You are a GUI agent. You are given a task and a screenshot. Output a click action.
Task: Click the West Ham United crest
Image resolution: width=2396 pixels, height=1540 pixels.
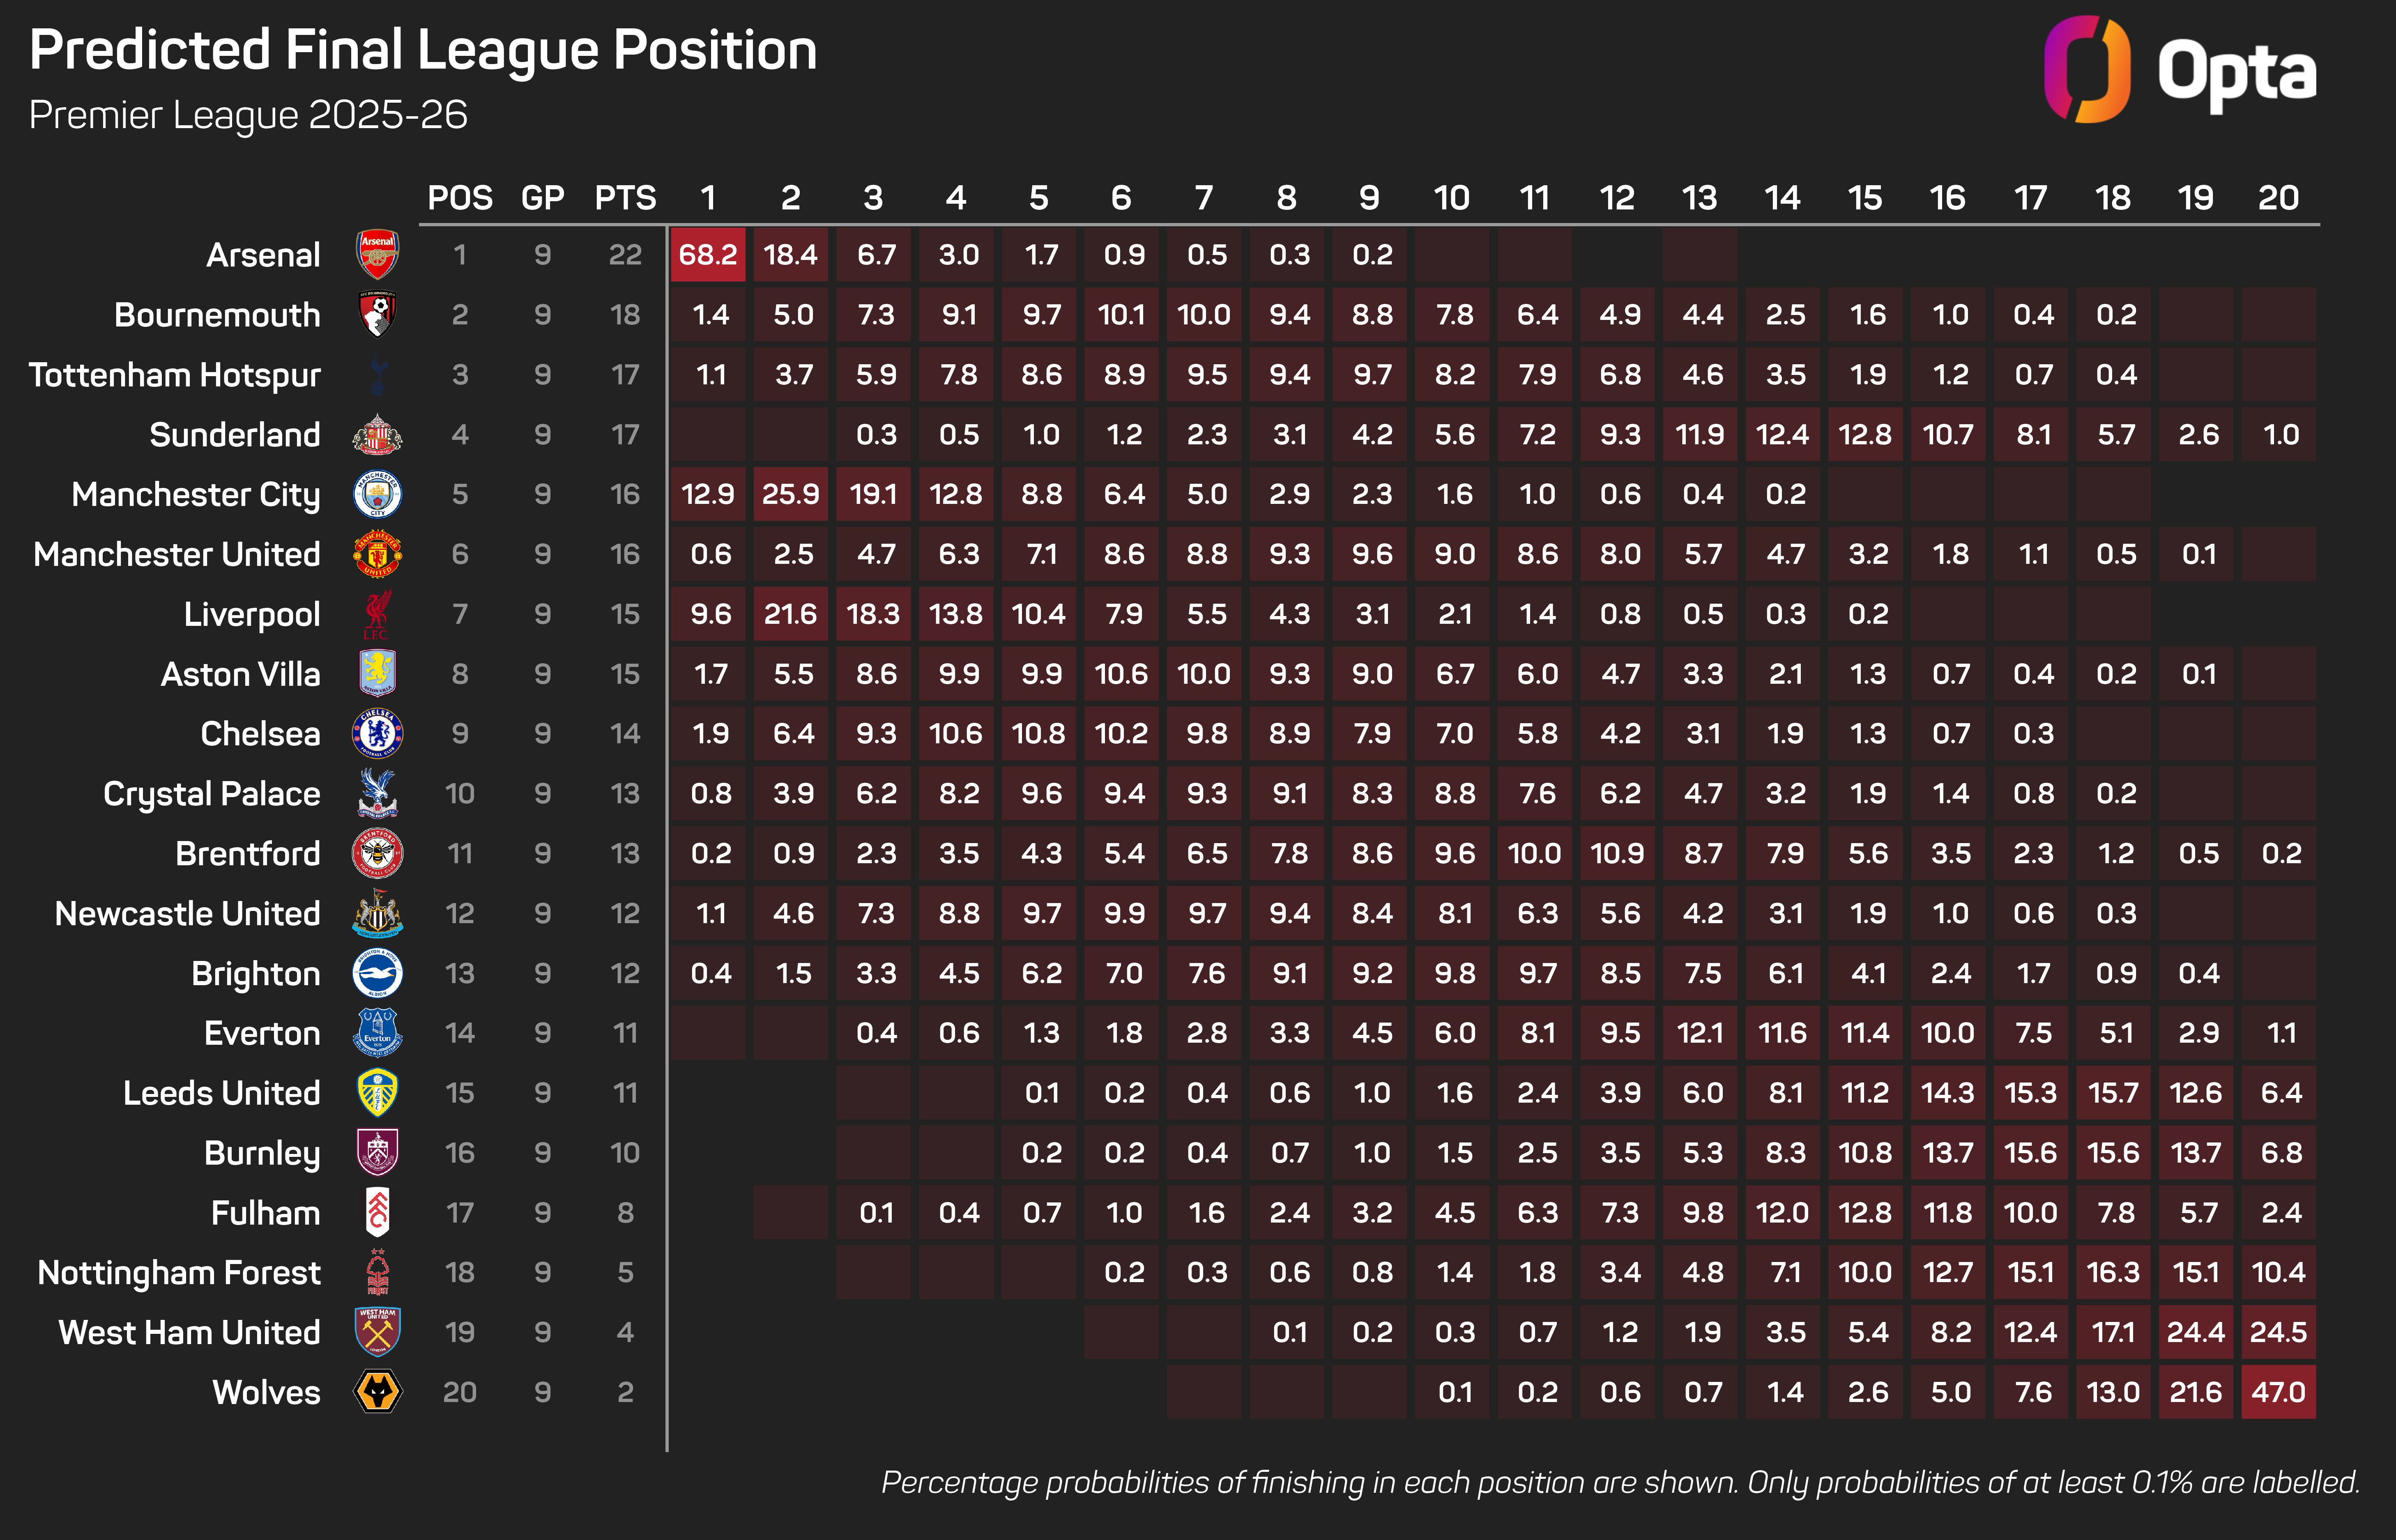click(x=378, y=1332)
